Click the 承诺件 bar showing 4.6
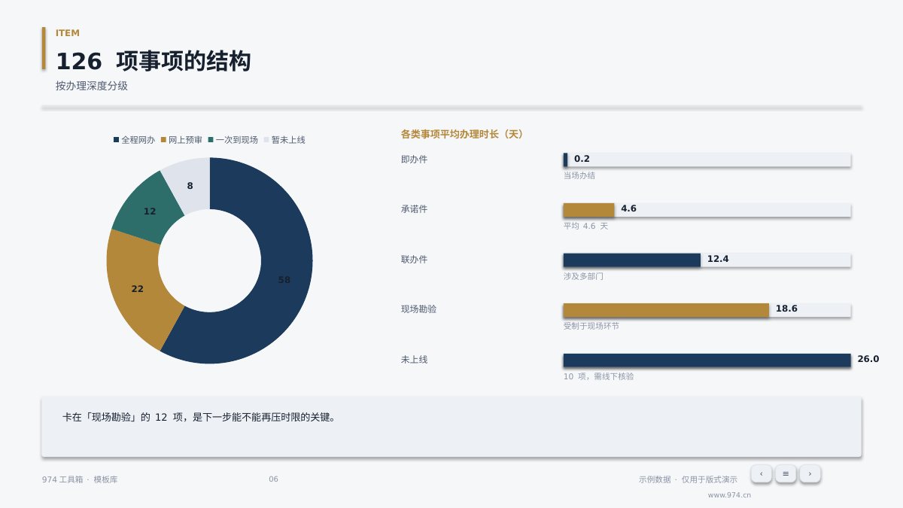The height and width of the screenshot is (508, 903). point(589,210)
